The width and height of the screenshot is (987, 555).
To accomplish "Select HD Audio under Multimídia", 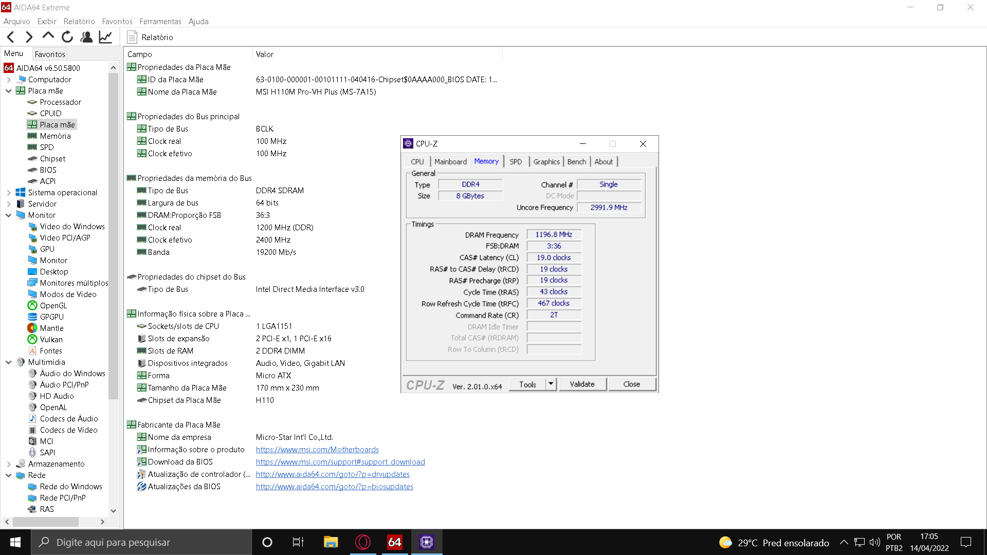I will coord(57,396).
